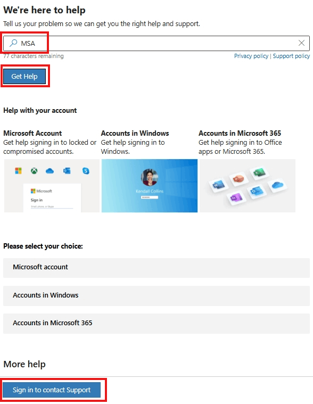Click the Xbox icon in thumbnail
The width and height of the screenshot is (313, 404).
pos(34,170)
